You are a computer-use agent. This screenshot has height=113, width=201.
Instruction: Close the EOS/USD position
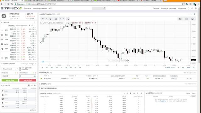(x=187, y=78)
